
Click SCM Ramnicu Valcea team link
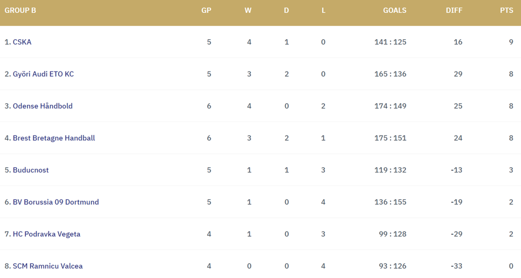(x=48, y=266)
